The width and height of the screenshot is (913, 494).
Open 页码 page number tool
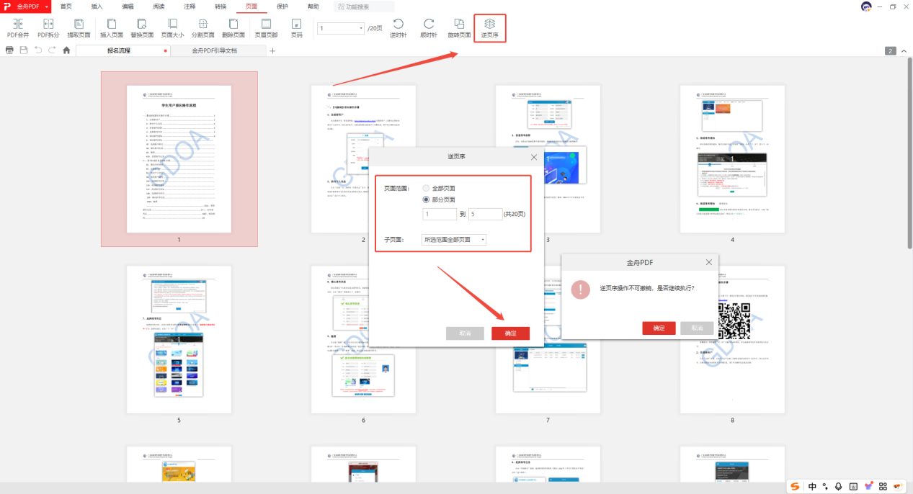296,28
